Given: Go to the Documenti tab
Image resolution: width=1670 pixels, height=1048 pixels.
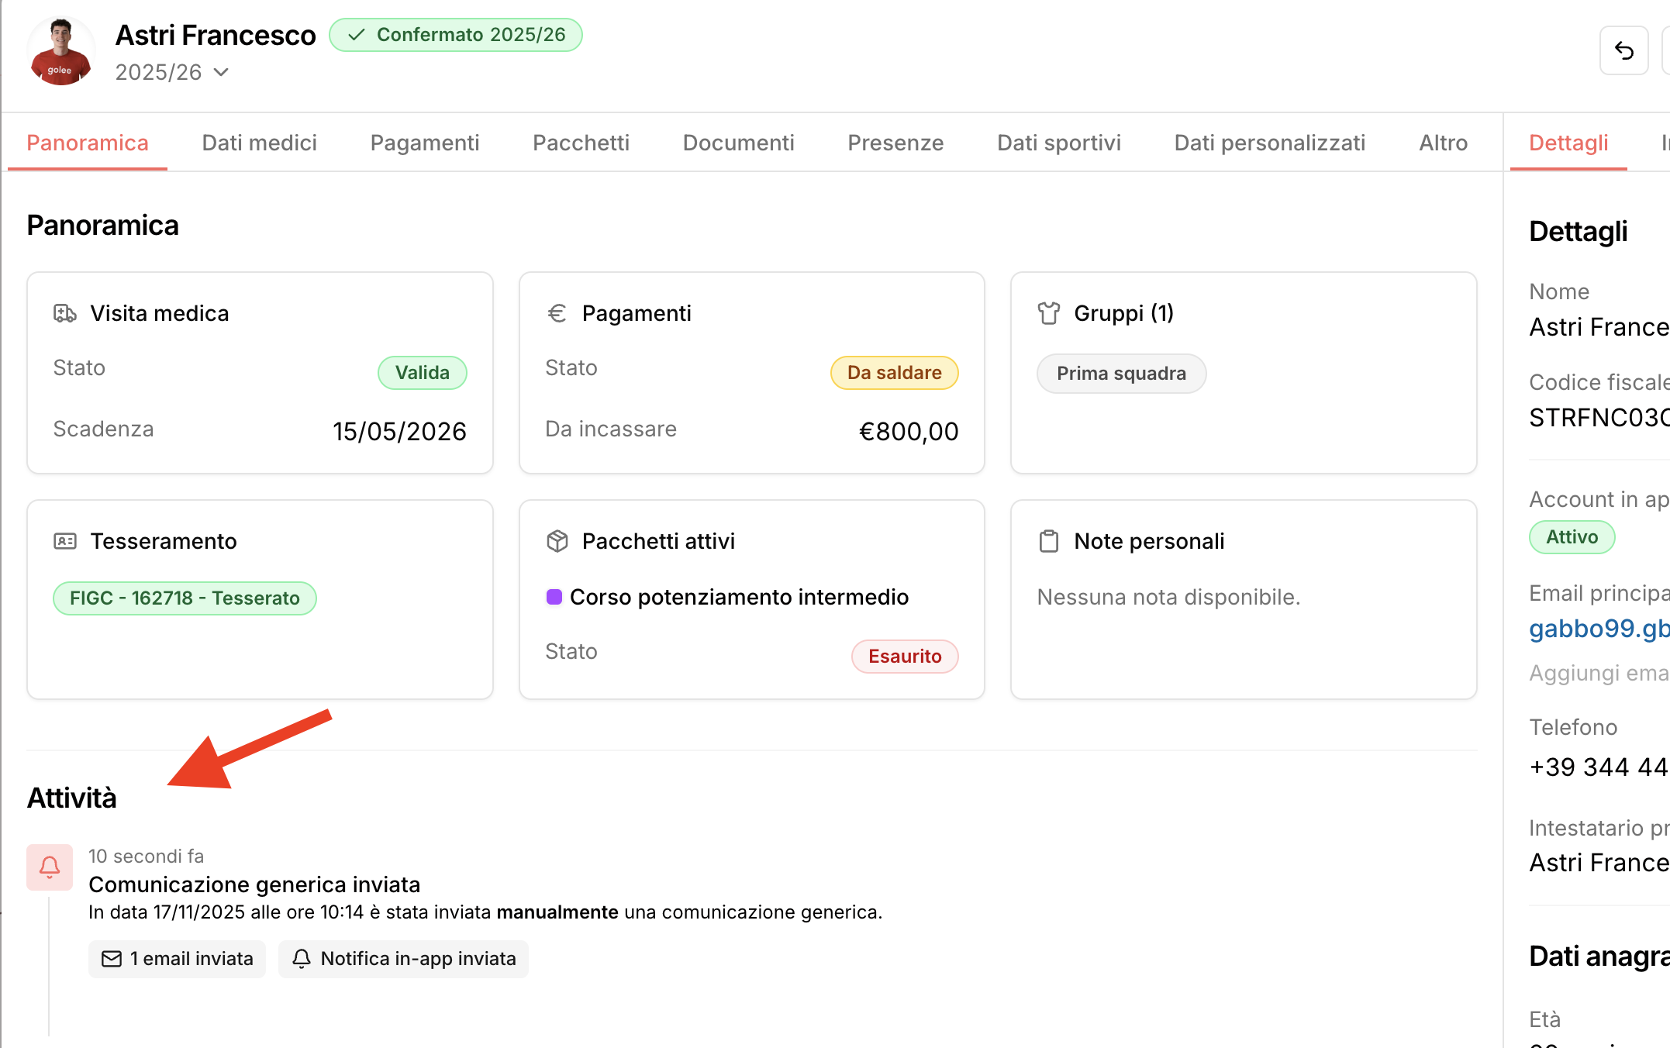Looking at the screenshot, I should point(738,143).
